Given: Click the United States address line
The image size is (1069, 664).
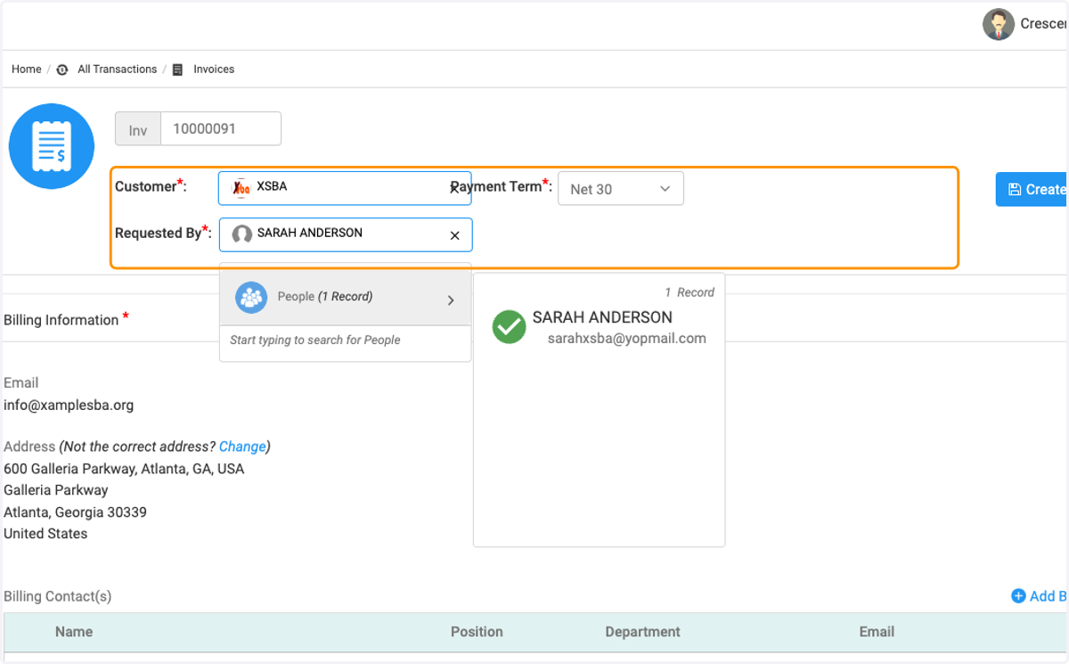Looking at the screenshot, I should pyautogui.click(x=45, y=534).
